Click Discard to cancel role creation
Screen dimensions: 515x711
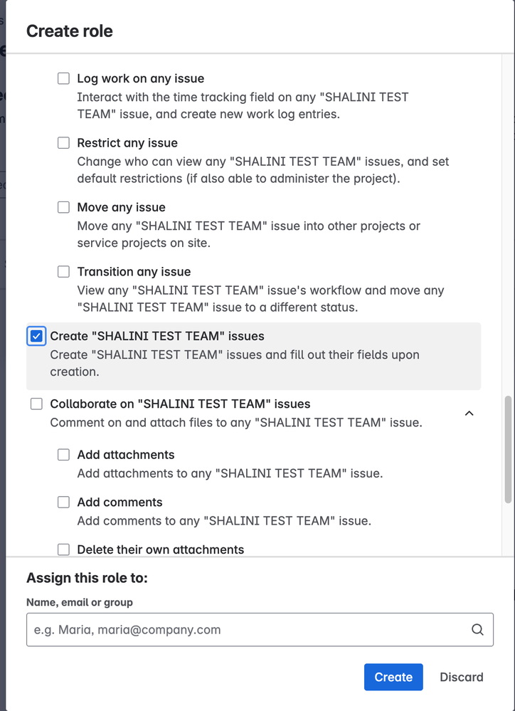[462, 677]
